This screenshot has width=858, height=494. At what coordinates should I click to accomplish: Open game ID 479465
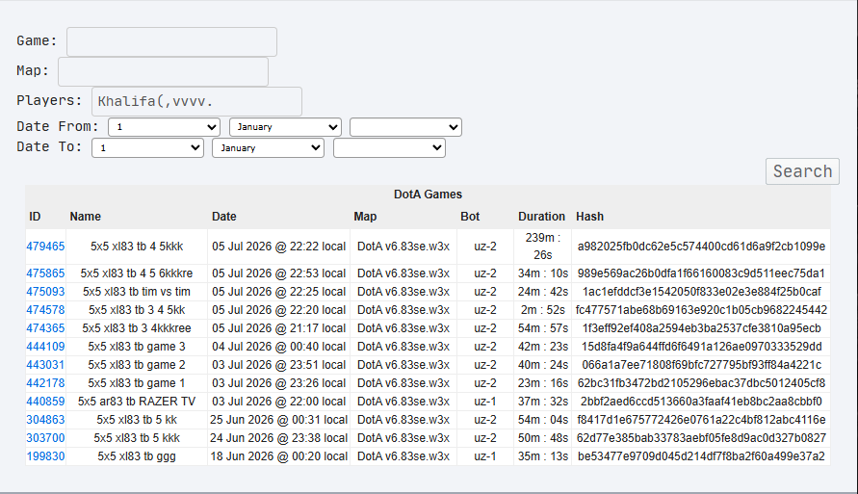tap(45, 247)
